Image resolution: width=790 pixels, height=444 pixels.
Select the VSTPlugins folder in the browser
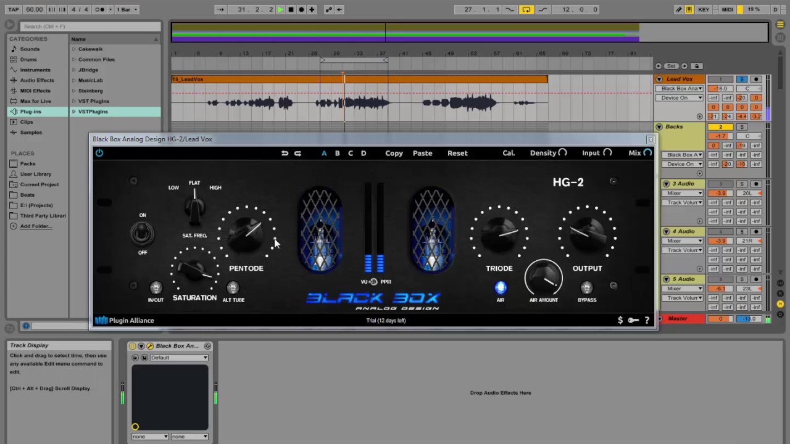(93, 112)
